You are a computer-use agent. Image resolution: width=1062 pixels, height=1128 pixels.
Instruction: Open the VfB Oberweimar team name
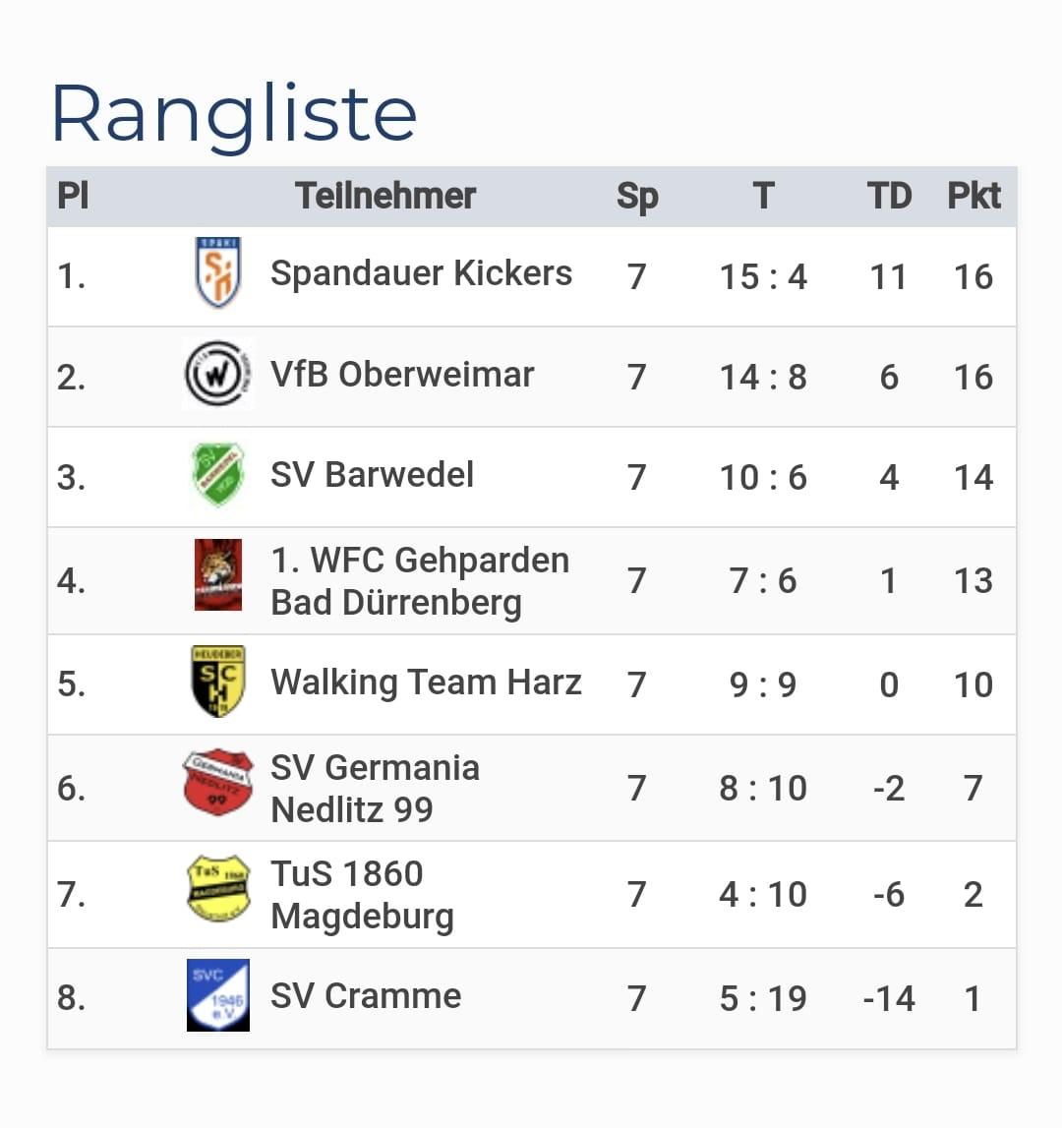402,375
